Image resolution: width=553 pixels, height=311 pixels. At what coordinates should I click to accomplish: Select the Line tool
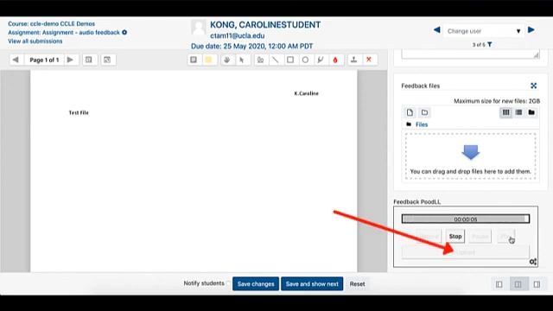coord(275,60)
